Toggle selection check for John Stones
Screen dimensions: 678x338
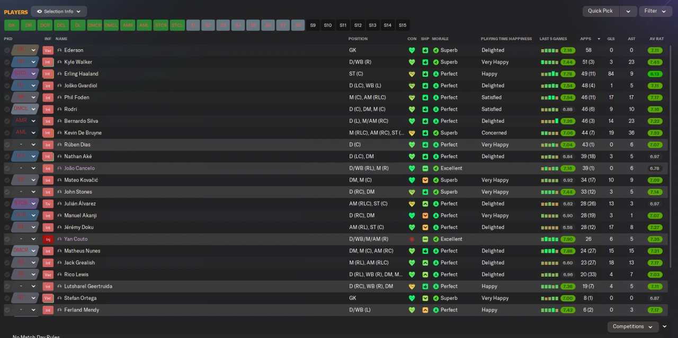(x=7, y=192)
